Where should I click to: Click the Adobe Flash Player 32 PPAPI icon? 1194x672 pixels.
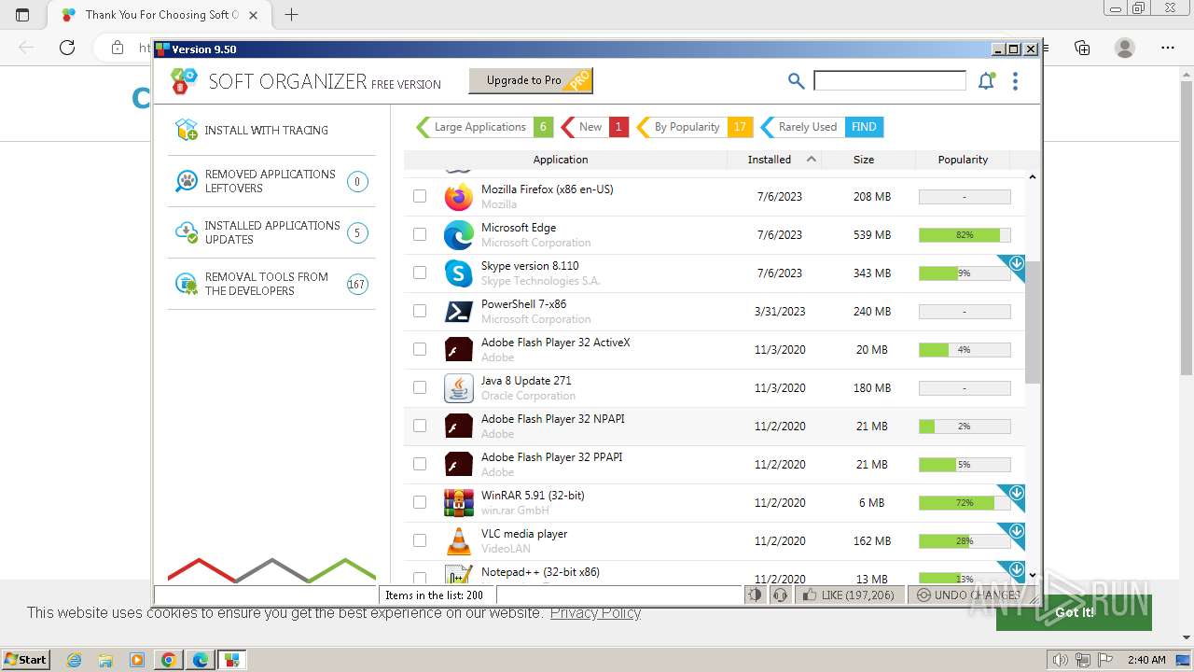click(458, 465)
